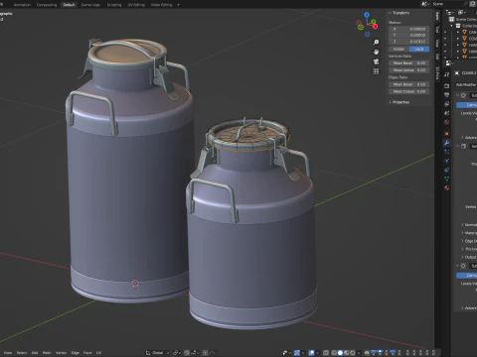
Task: Click the zoom magnifier viewport icon
Action: pyautogui.click(x=376, y=42)
